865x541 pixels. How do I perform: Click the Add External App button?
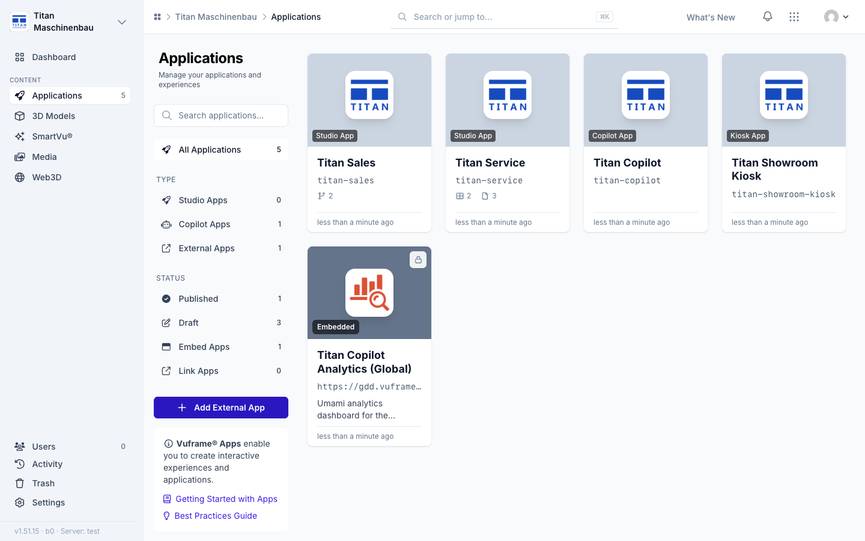pyautogui.click(x=221, y=408)
